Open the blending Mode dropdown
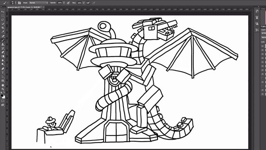 (39, 3)
